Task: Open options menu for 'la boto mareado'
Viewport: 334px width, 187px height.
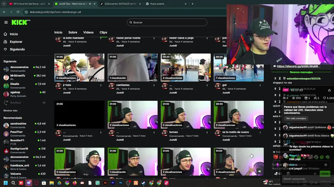Action: pos(101,38)
